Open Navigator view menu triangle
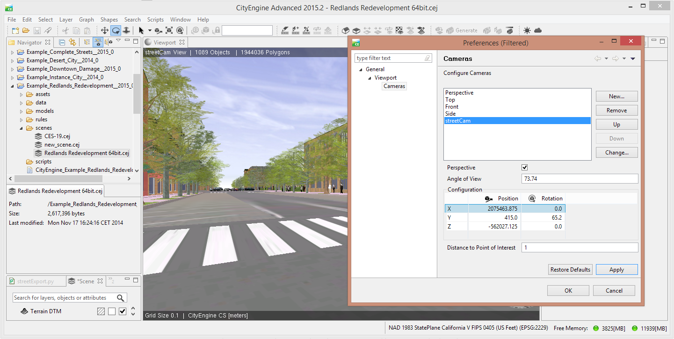Image resolution: width=674 pixels, height=339 pixels. pos(118,41)
